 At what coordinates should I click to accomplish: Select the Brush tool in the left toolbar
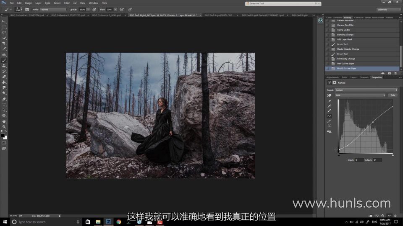click(x=4, y=60)
